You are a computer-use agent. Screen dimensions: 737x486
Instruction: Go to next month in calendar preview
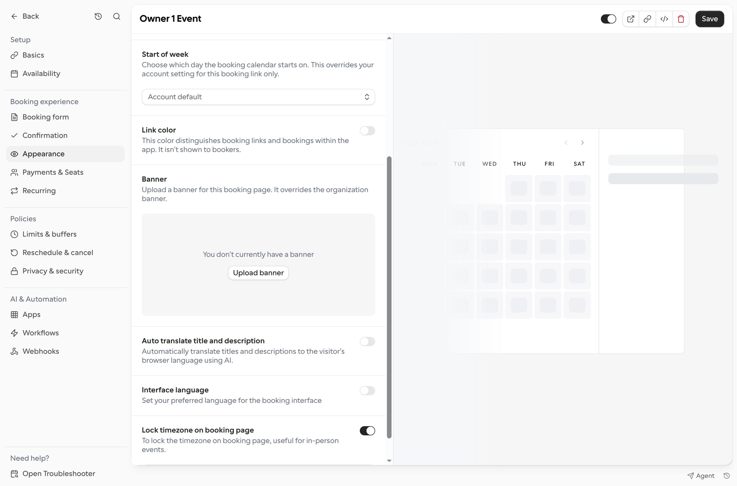[x=582, y=142]
